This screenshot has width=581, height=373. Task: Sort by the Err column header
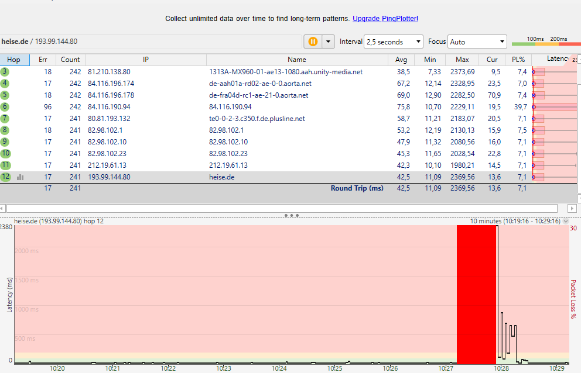pyautogui.click(x=43, y=60)
